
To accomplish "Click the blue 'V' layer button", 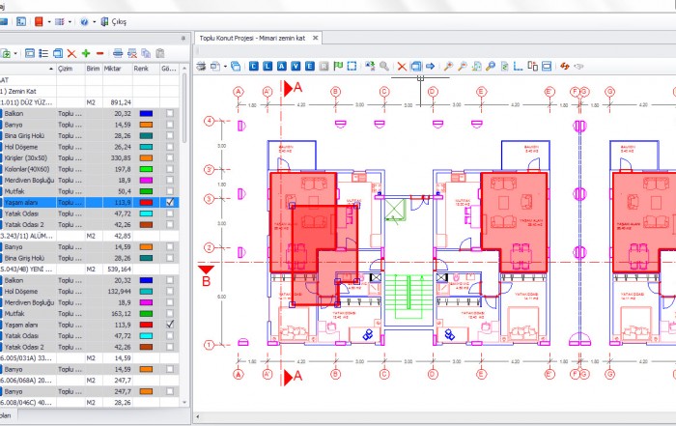I will [x=296, y=66].
